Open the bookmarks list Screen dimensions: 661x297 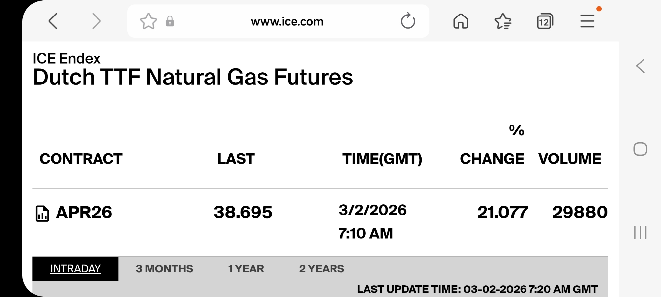[503, 21]
